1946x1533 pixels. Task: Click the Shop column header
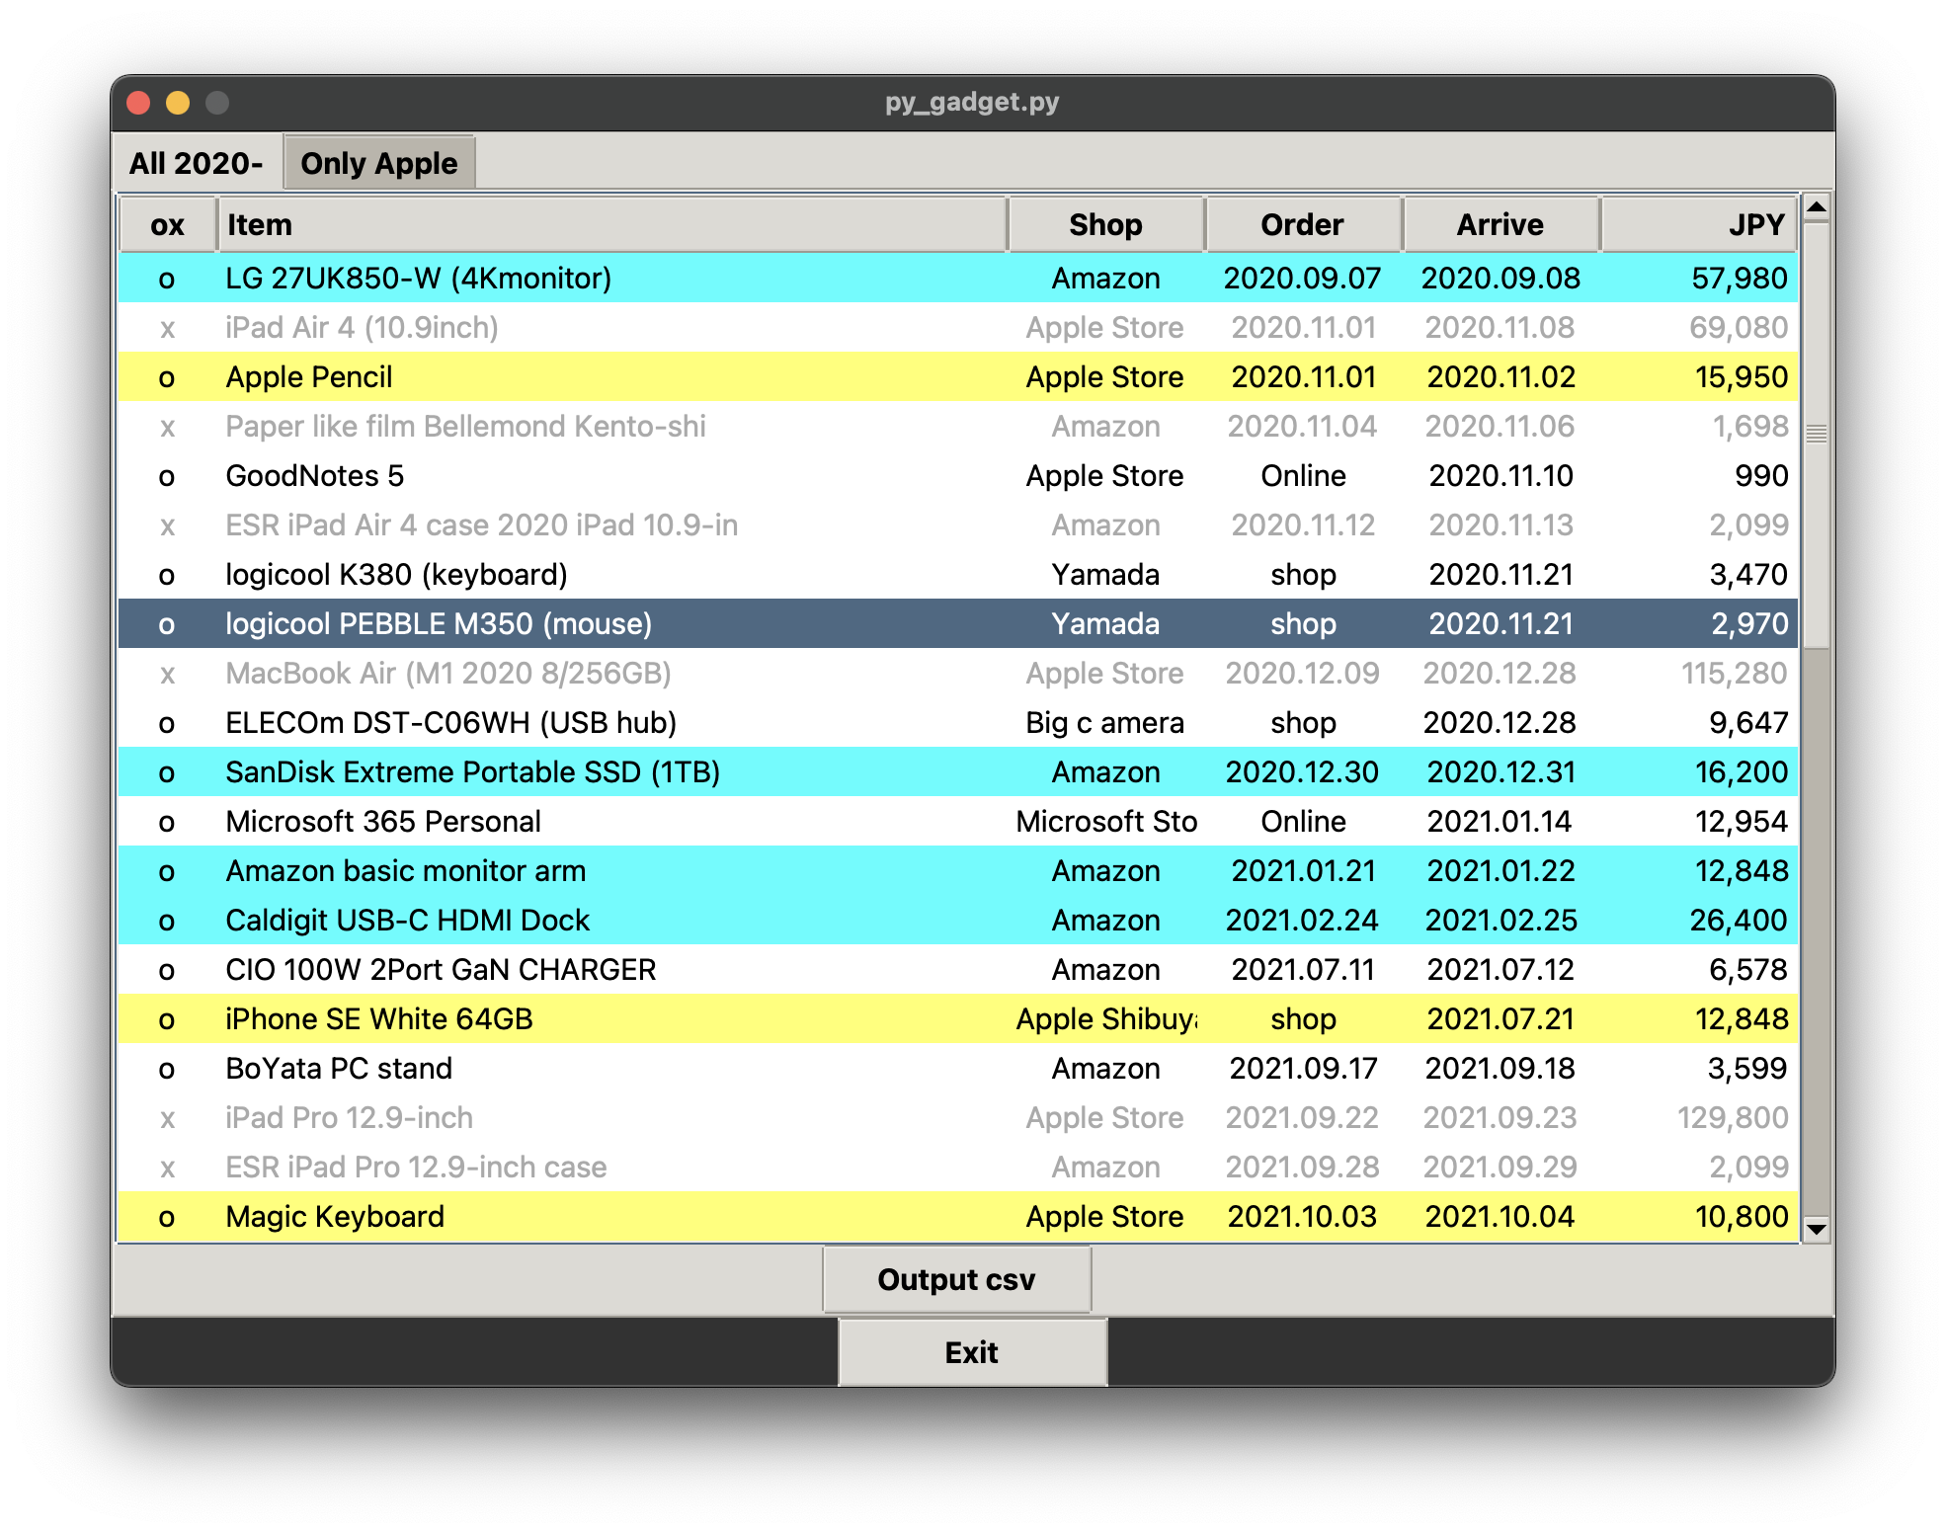tap(1104, 224)
